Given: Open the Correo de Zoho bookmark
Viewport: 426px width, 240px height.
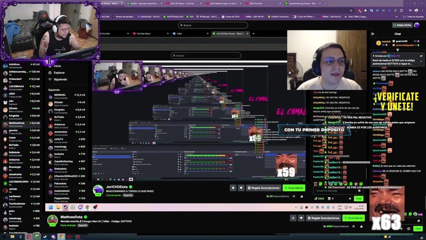Looking at the screenshot, I should click(230, 16).
